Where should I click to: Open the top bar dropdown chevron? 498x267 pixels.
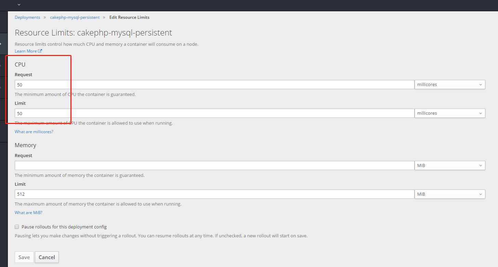[x=19, y=5]
